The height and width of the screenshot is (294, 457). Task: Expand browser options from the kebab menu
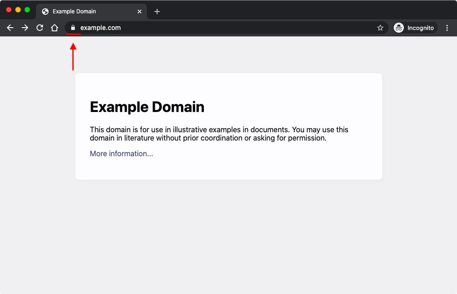[447, 28]
